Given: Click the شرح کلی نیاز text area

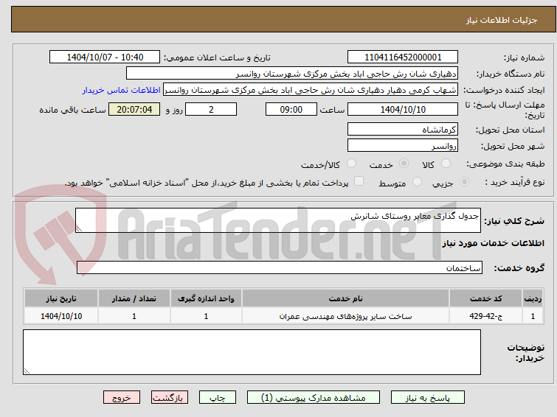Looking at the screenshot, I should (x=278, y=220).
